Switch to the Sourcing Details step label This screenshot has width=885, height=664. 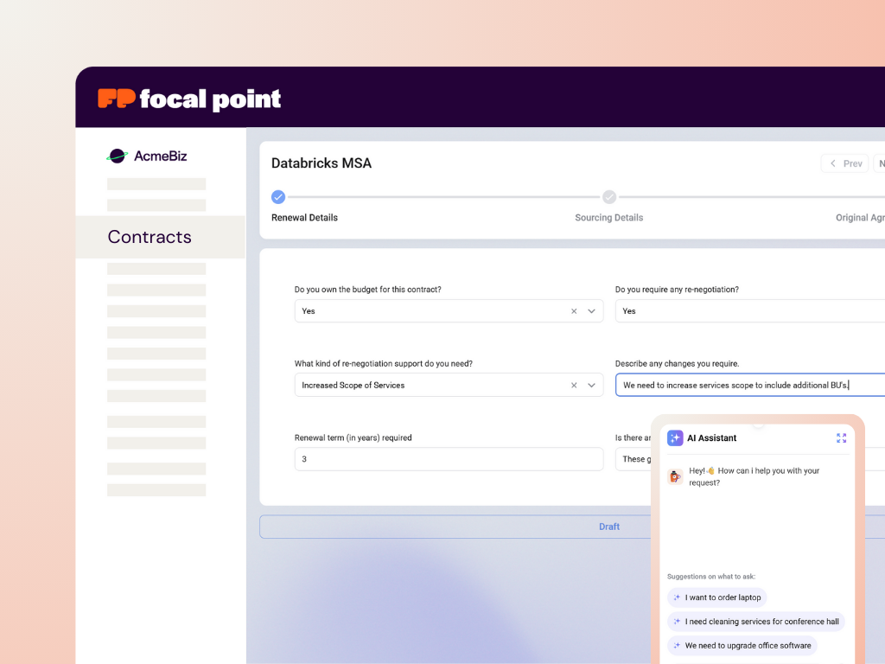(609, 218)
